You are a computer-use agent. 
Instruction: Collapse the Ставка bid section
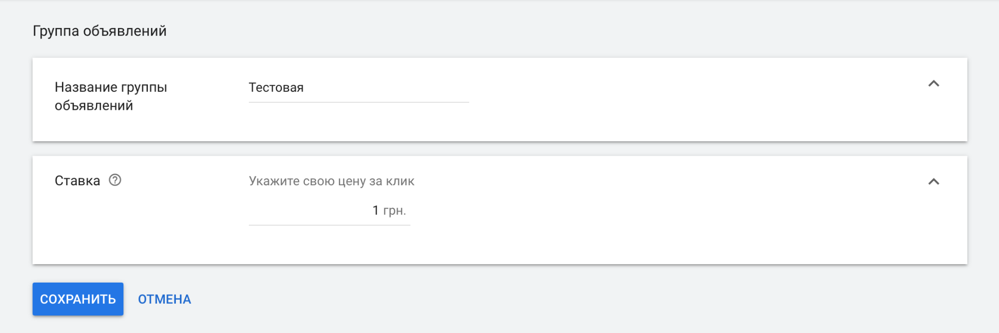(x=933, y=182)
